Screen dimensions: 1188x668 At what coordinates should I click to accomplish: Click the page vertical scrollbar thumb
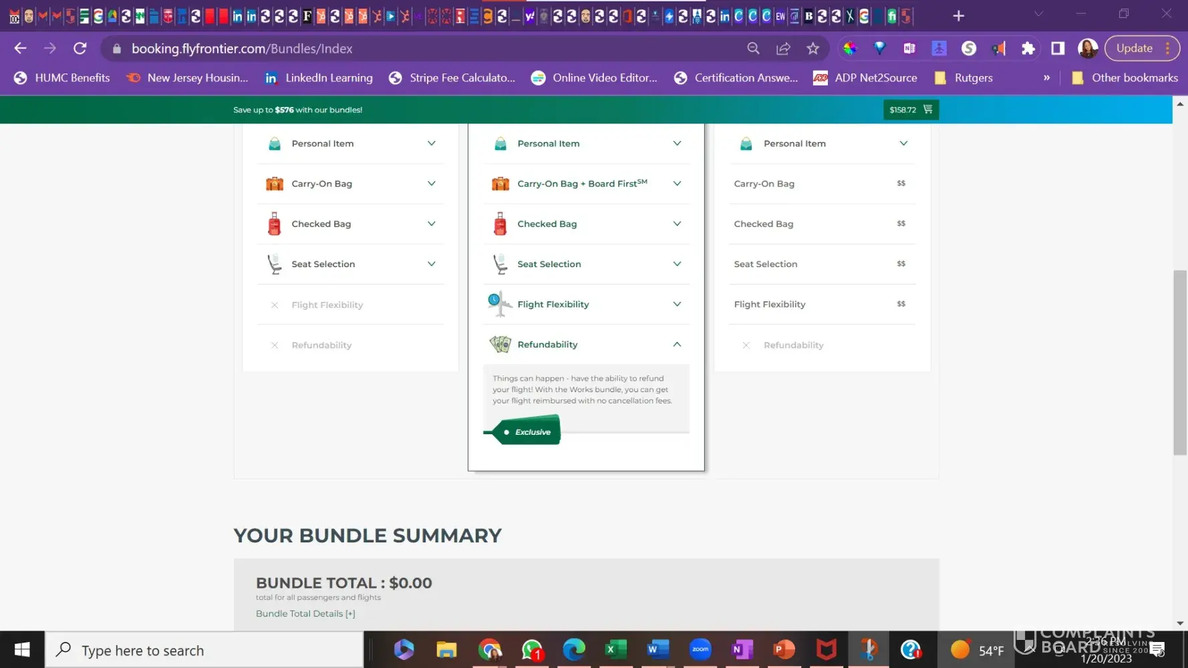(x=1180, y=362)
